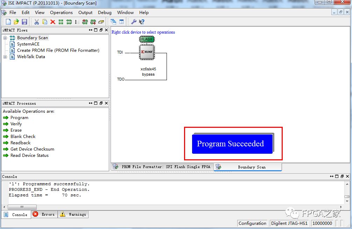Viewport: 352px width, 229px height.
Task: Click the What's This help pointer icon
Action: [x=142, y=22]
